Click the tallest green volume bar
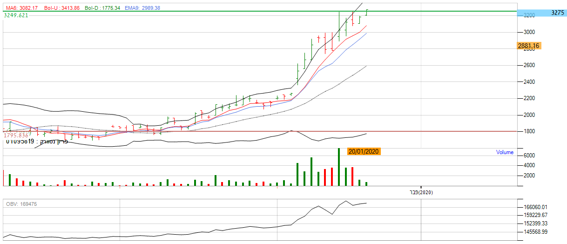The height and width of the screenshot is (244, 567). click(x=339, y=167)
